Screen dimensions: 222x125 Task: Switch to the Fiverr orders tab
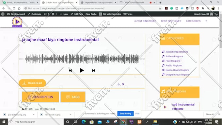(21, 3)
